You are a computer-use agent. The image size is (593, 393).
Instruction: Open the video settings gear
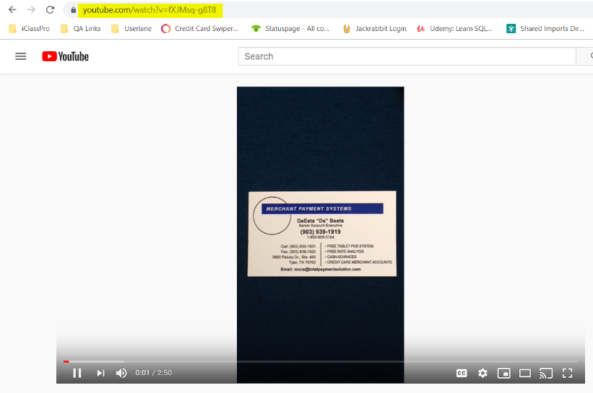point(482,374)
